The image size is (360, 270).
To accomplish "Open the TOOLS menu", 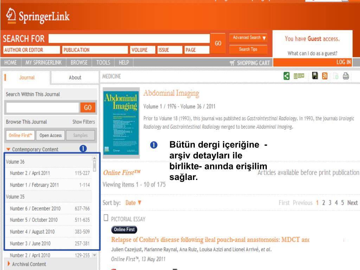I will click(103, 63).
